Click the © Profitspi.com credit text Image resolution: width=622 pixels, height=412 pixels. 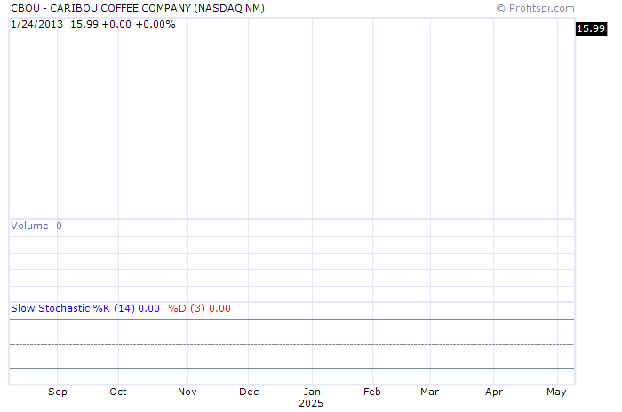[x=535, y=8]
